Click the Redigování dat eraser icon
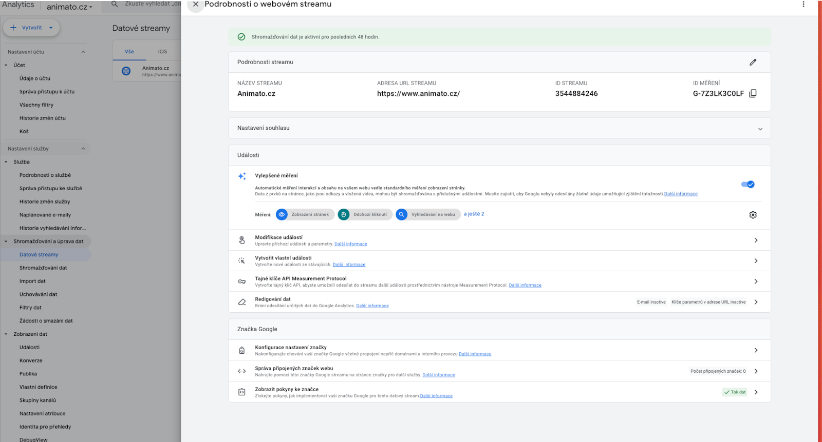This screenshot has height=442, width=822. click(242, 302)
